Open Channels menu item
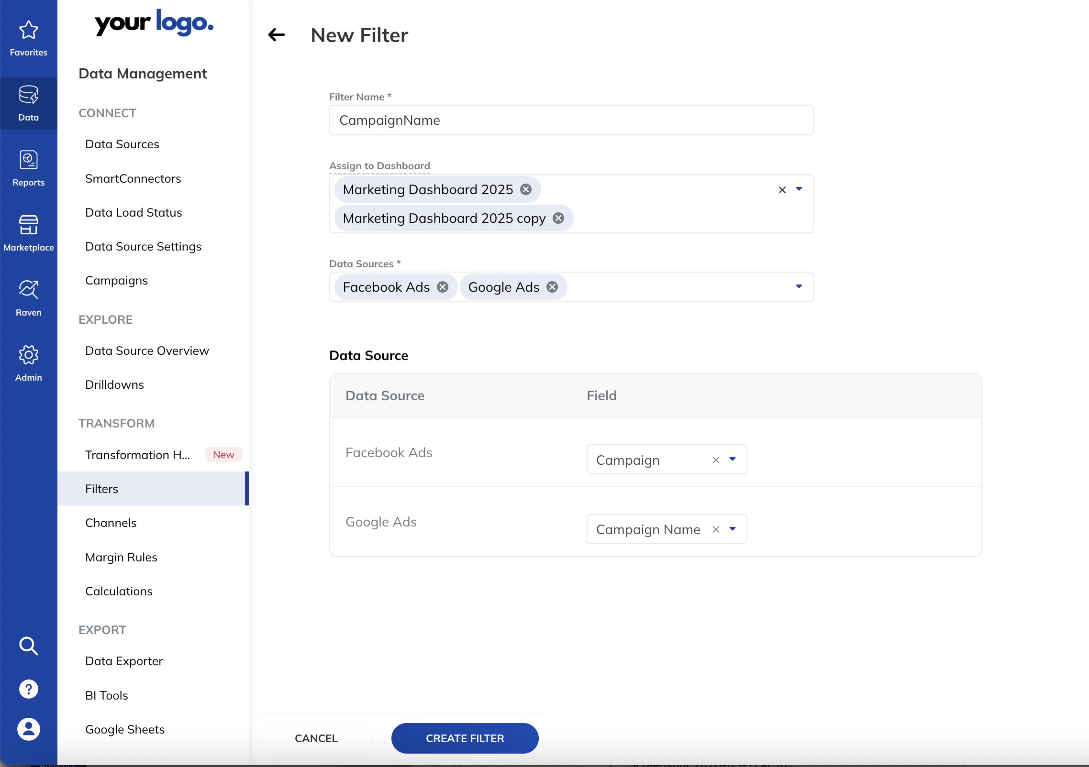The image size is (1089, 767). pos(111,523)
